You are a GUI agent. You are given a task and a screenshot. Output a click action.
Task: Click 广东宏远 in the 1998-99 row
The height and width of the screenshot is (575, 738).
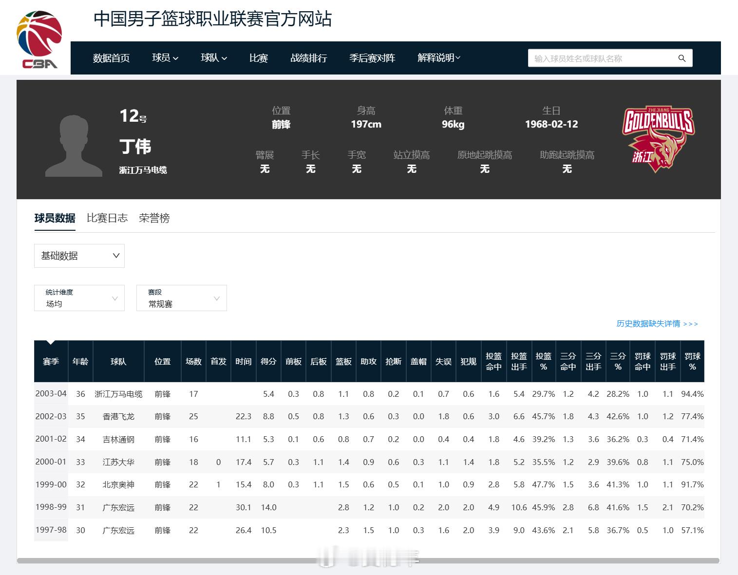coord(118,508)
